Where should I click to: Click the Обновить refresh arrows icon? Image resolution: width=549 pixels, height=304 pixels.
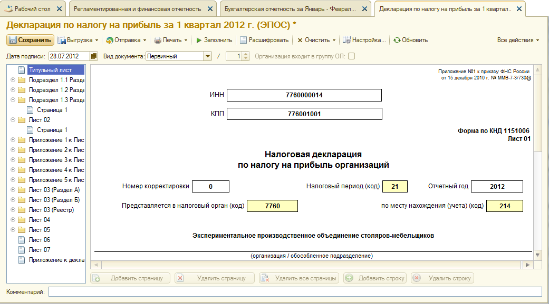[x=397, y=40]
